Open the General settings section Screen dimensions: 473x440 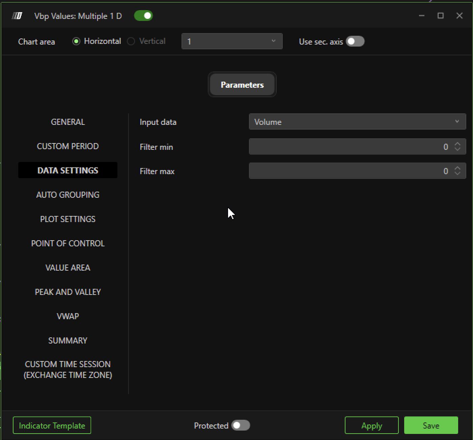point(68,122)
